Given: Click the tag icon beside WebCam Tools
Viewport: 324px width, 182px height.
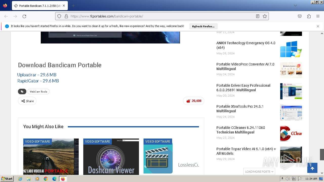Looking at the screenshot, I should 22,92.
